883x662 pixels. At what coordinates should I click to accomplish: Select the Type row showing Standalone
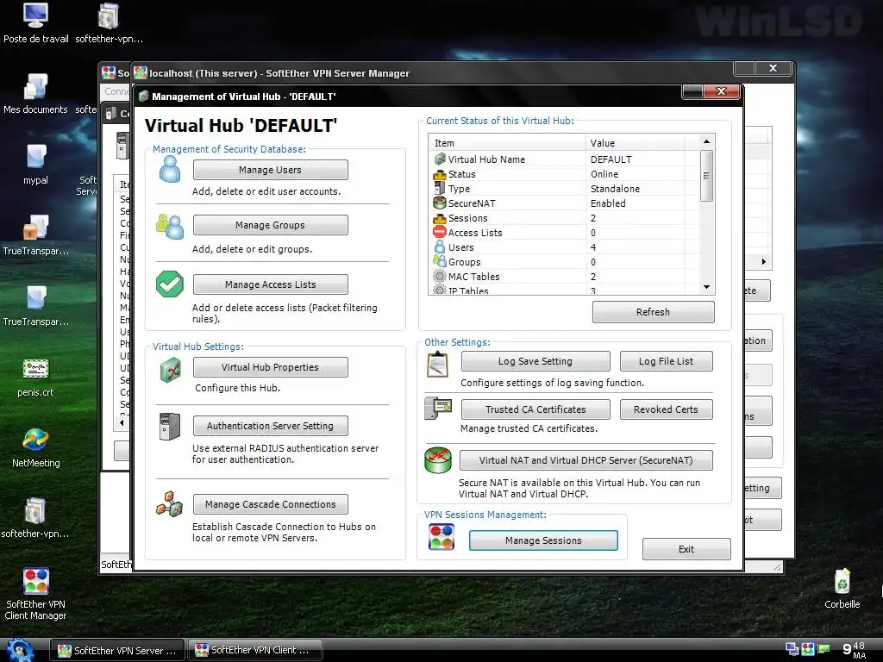566,189
